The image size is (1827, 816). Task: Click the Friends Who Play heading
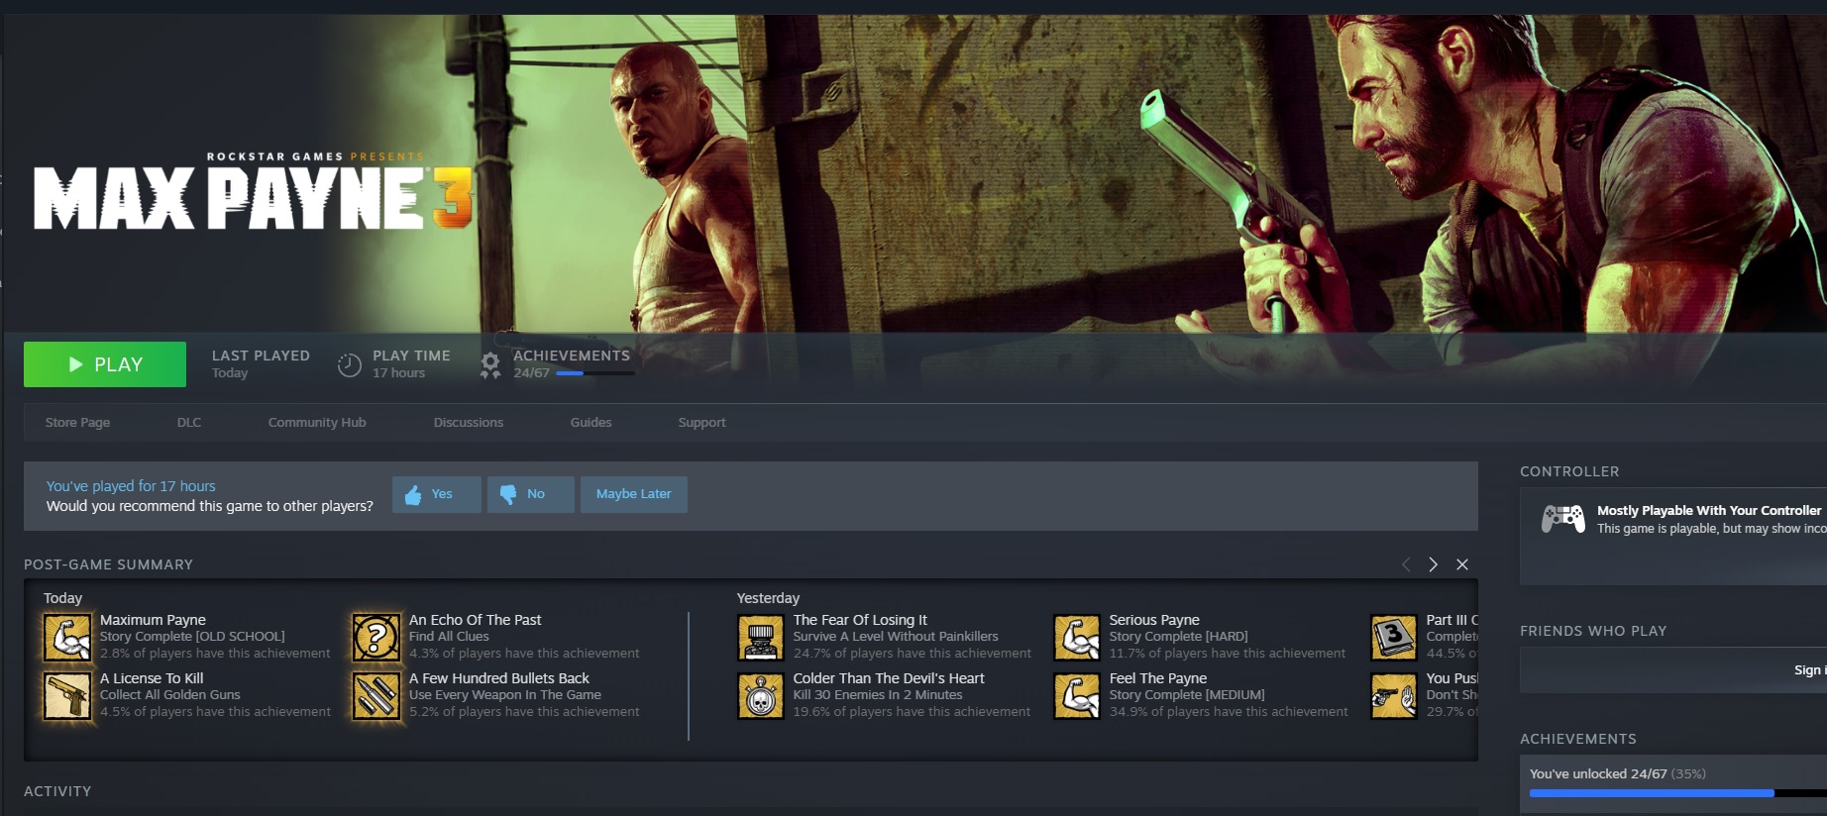click(1593, 631)
